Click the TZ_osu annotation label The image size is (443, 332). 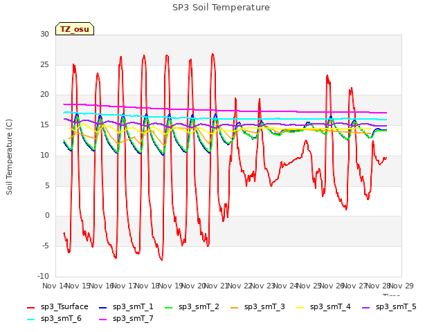tap(75, 29)
